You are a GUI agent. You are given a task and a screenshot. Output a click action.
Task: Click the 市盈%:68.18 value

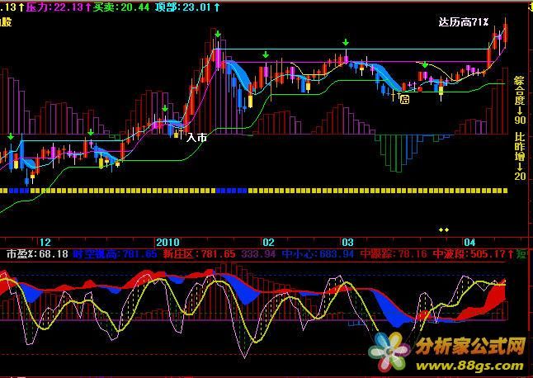37,254
